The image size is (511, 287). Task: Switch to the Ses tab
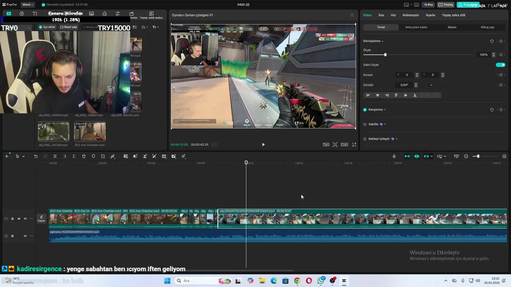[381, 15]
